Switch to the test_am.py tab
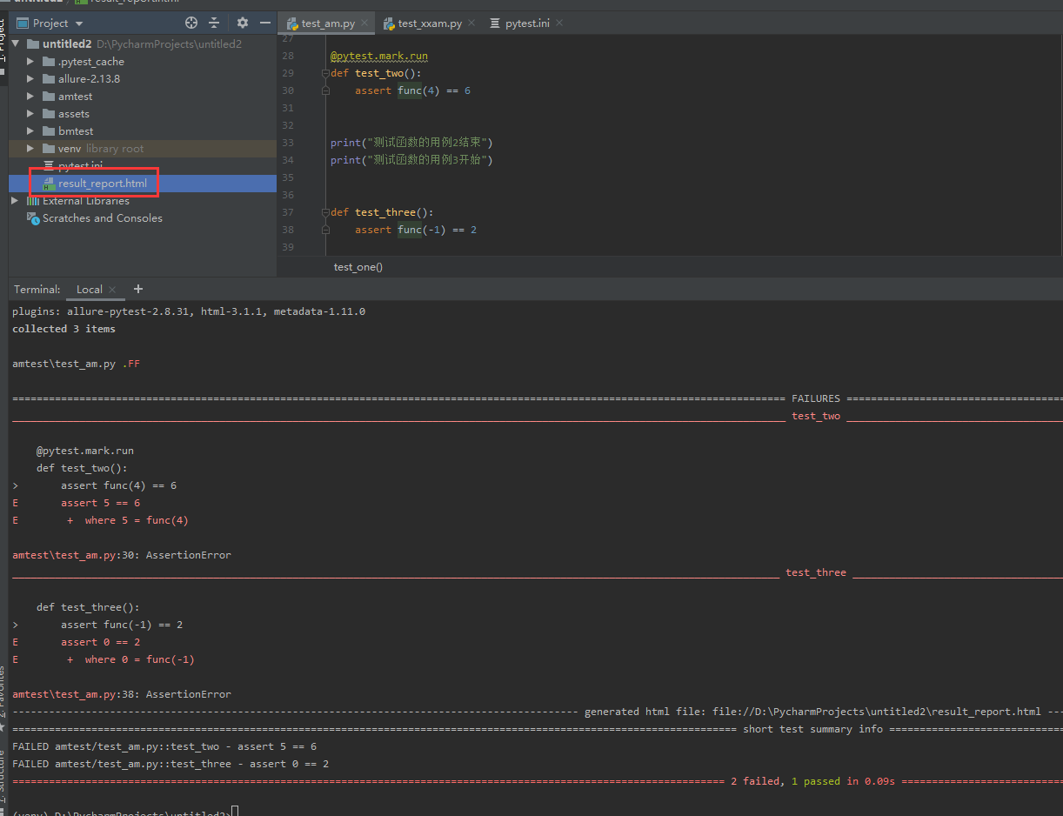Viewport: 1063px width, 816px height. [x=328, y=23]
